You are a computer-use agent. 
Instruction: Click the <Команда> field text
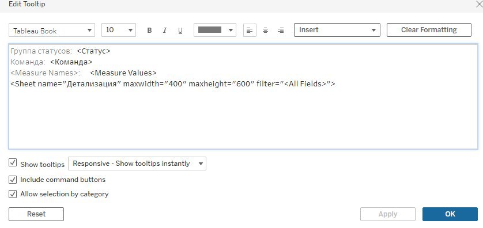pos(71,62)
